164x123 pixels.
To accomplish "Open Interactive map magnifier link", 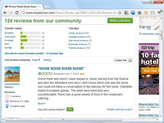I will [x=149, y=34].
